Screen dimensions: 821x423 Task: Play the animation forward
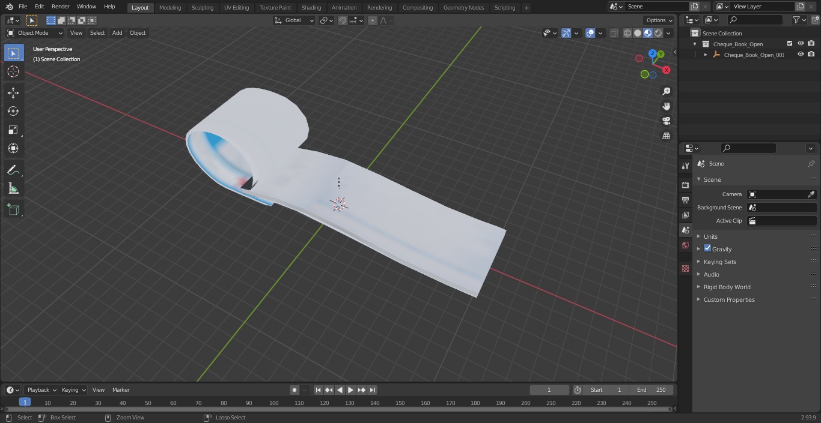[350, 390]
